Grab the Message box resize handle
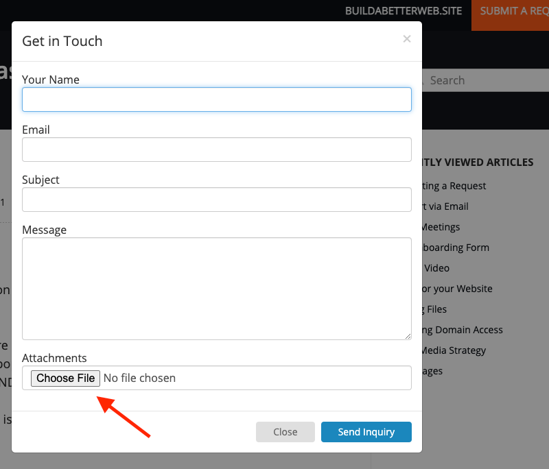 (x=408, y=336)
